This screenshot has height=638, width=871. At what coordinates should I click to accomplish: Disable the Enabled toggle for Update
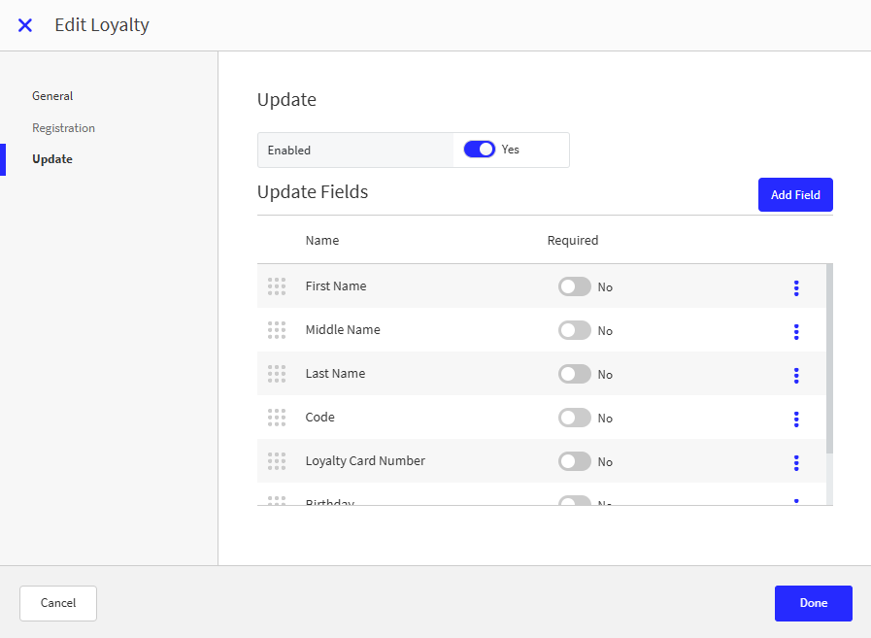tap(480, 149)
